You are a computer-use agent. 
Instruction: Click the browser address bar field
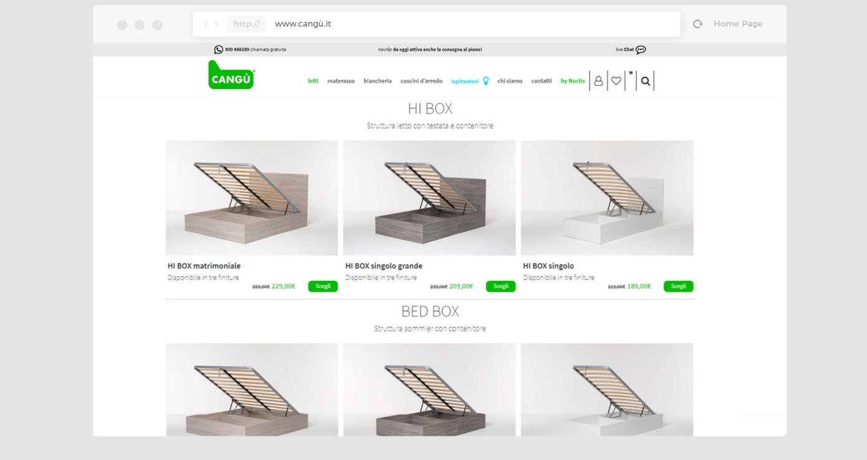click(436, 24)
